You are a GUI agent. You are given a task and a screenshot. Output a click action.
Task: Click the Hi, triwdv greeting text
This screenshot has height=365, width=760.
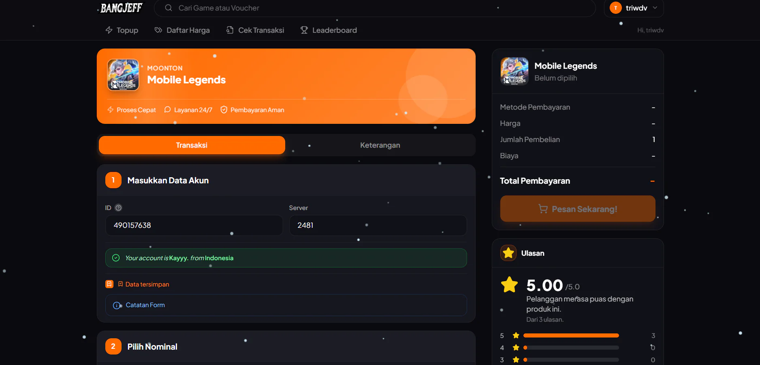[650, 30]
